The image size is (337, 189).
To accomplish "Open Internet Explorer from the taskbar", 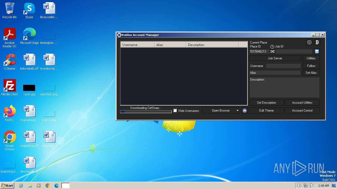I will pos(21,186).
